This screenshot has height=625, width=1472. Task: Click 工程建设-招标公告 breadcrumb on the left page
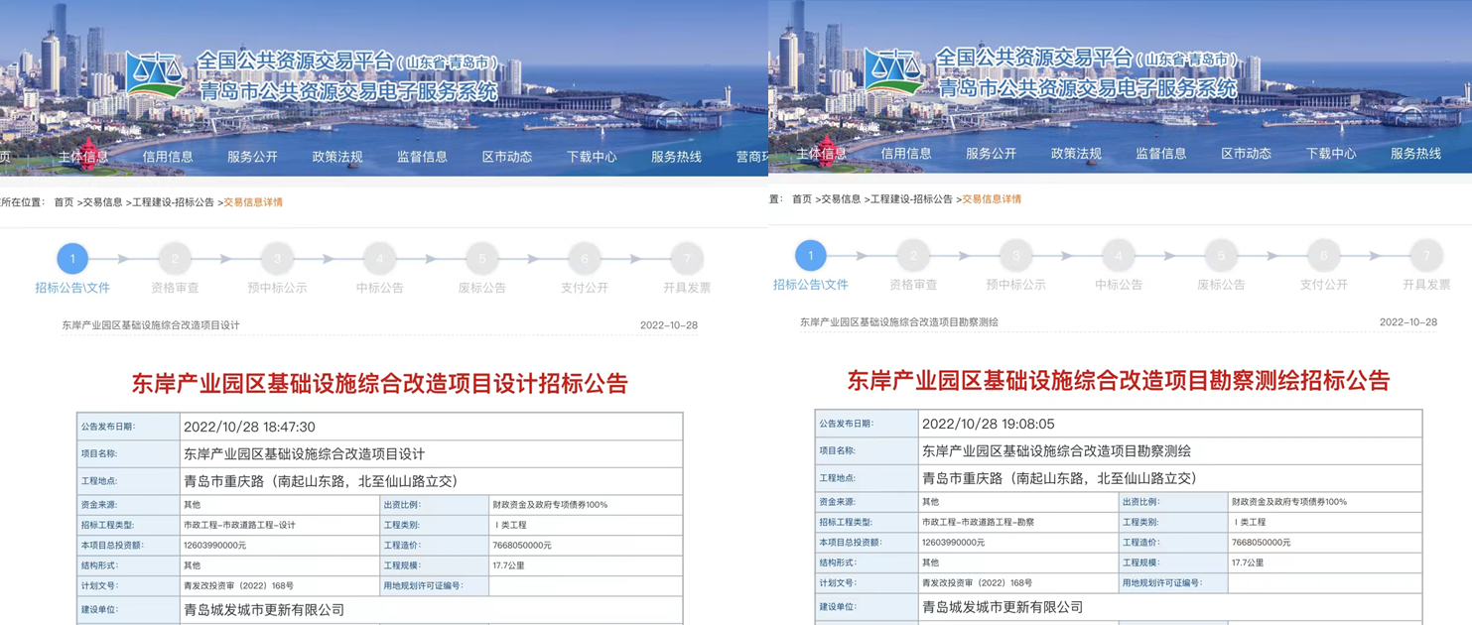[x=173, y=202]
